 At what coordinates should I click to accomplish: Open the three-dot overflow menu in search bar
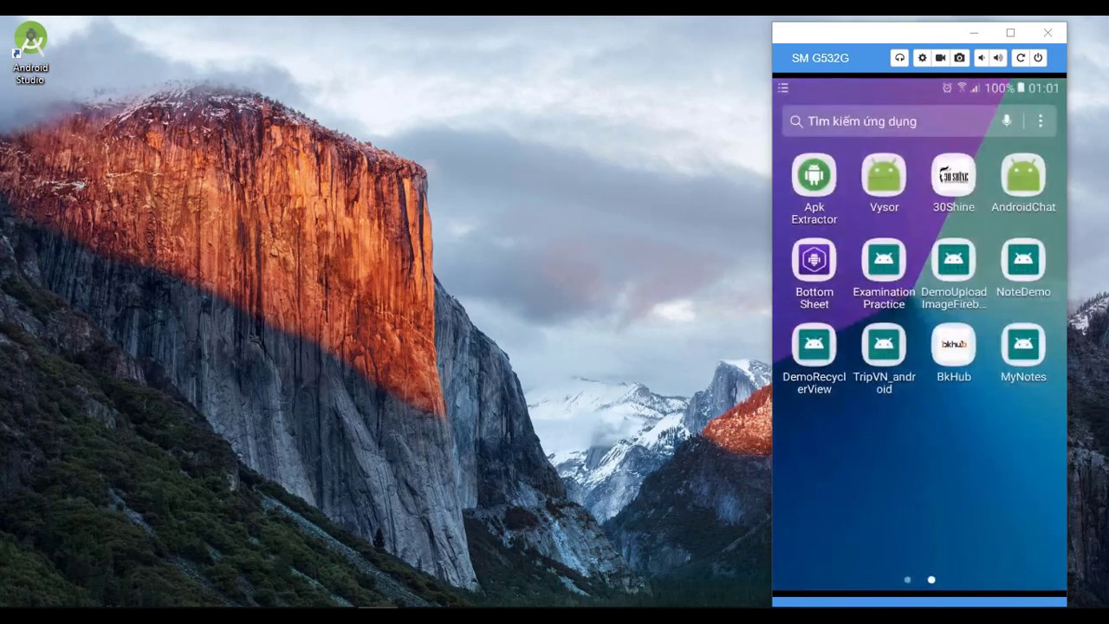(x=1041, y=121)
